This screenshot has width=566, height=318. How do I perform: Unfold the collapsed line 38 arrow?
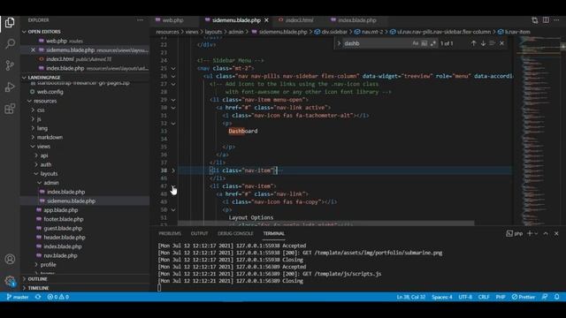pyautogui.click(x=173, y=170)
